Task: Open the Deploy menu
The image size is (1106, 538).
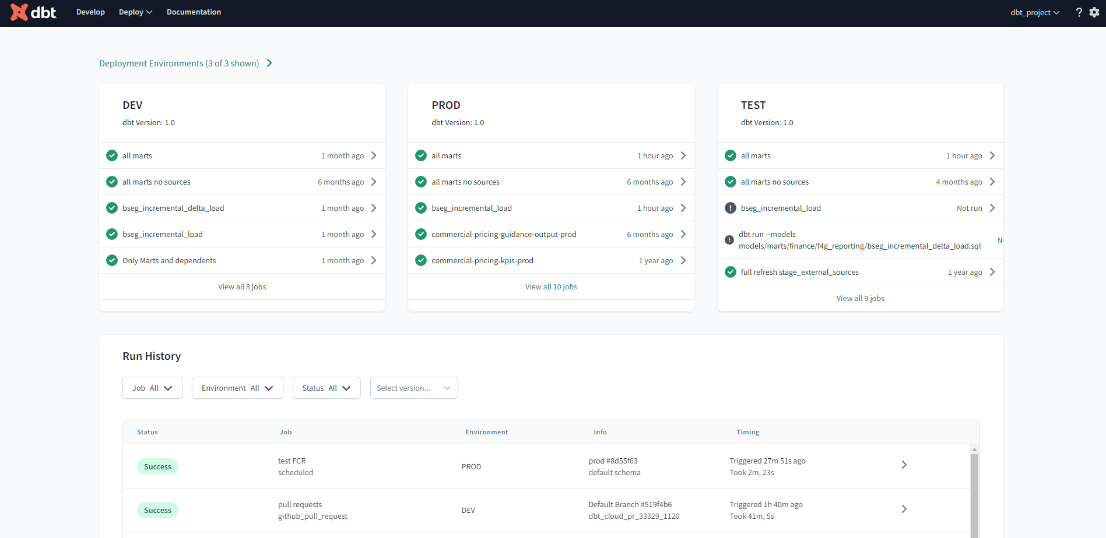Action: point(135,12)
